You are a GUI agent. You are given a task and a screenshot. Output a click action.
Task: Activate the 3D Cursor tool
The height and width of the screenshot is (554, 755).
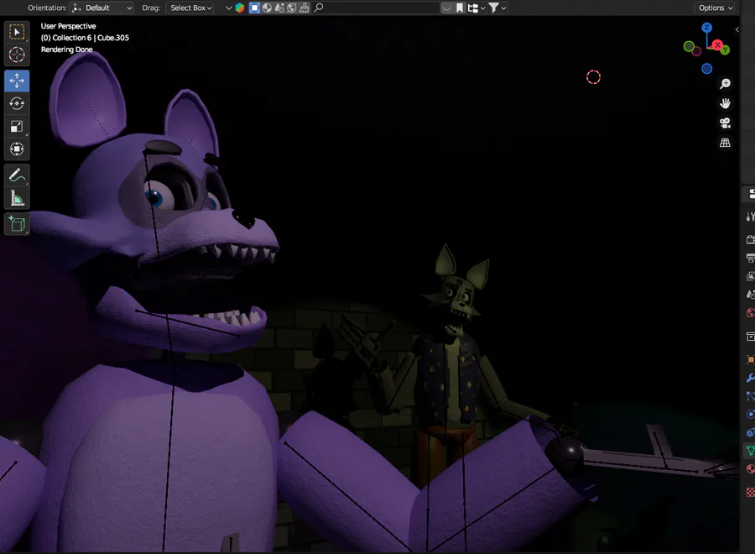(x=17, y=55)
